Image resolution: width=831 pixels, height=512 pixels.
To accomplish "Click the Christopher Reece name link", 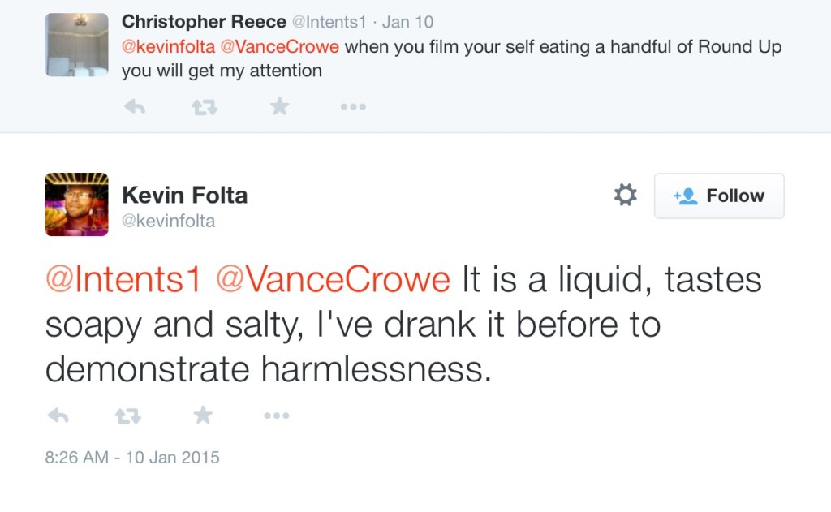I will 204,22.
